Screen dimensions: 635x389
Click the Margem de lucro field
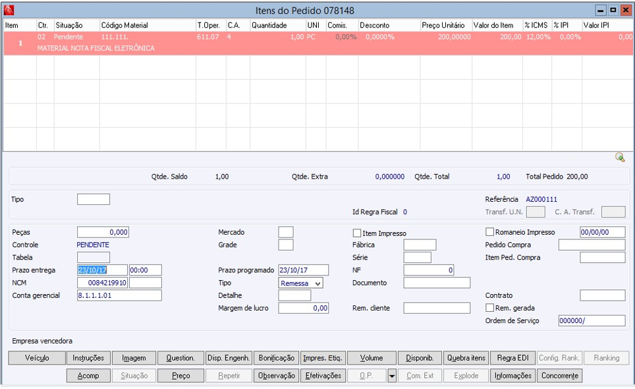click(303, 308)
